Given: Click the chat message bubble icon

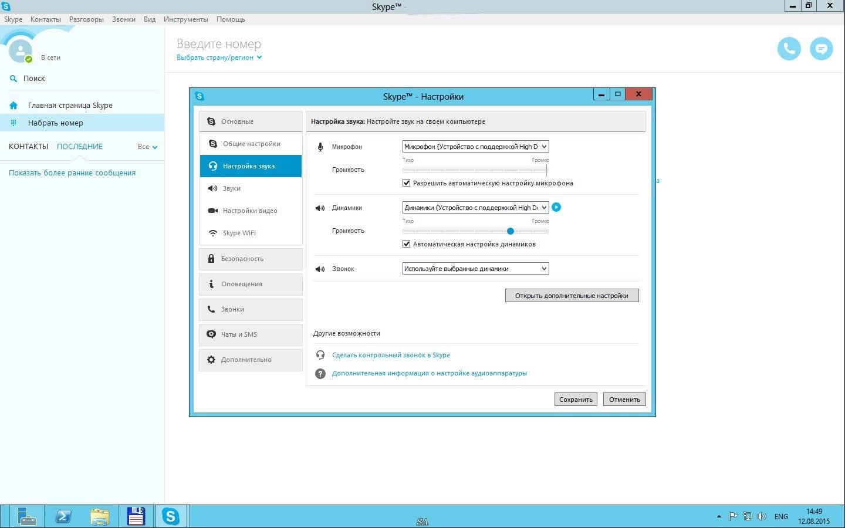Looking at the screenshot, I should [822, 49].
